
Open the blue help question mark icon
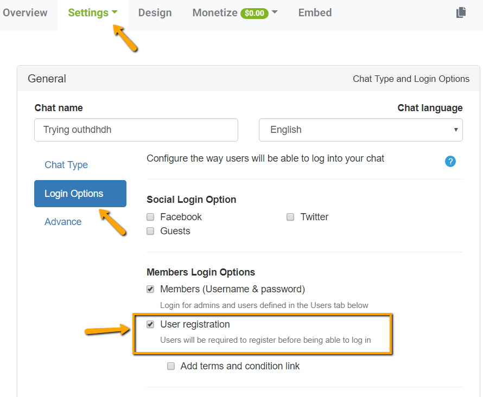(x=450, y=161)
